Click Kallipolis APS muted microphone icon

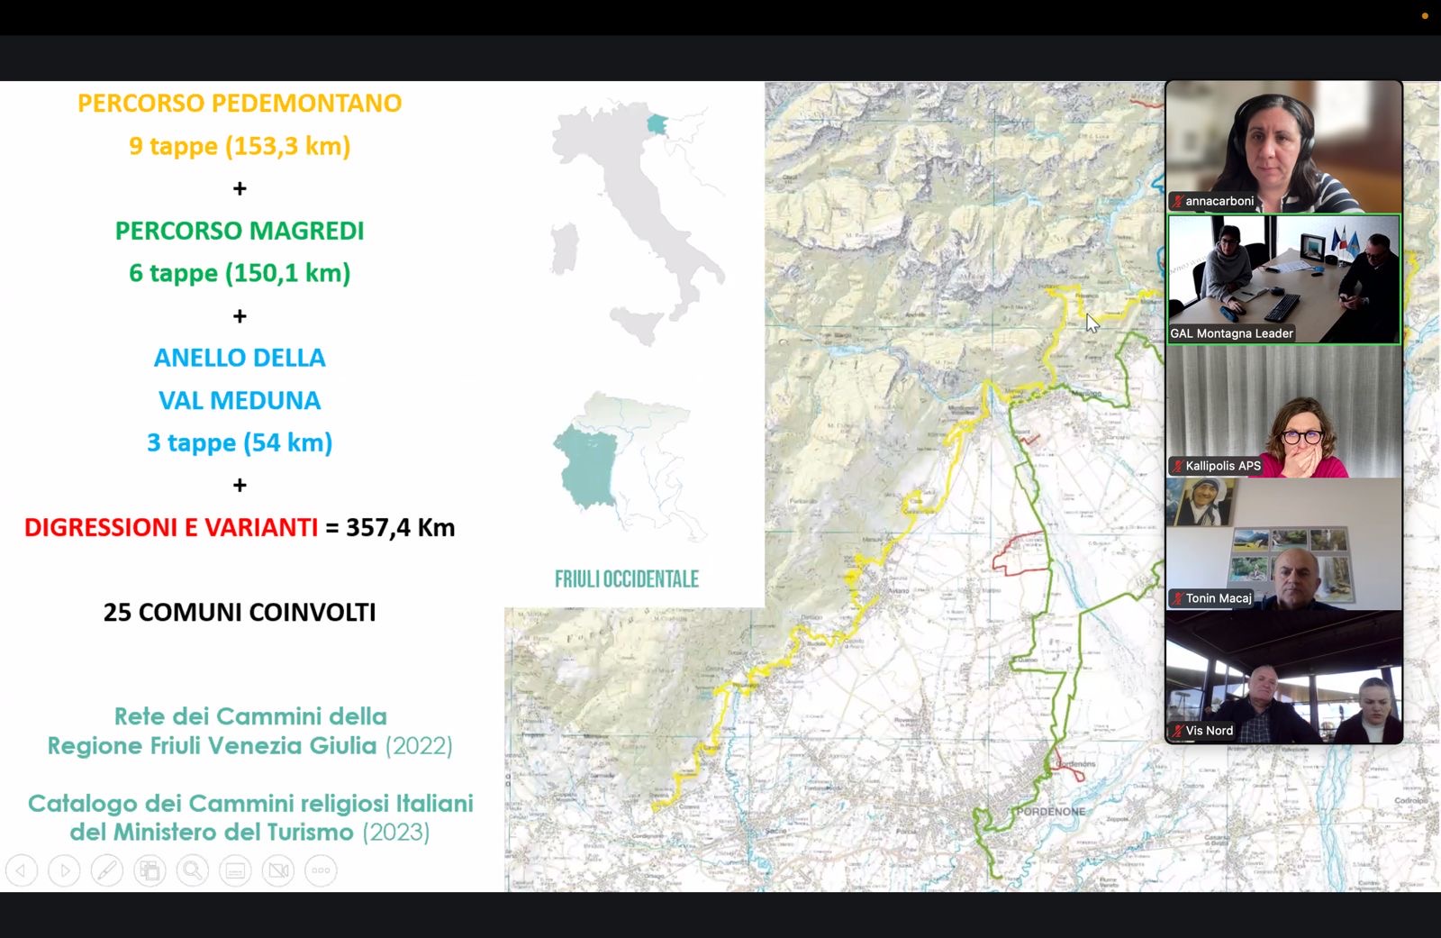tap(1177, 466)
